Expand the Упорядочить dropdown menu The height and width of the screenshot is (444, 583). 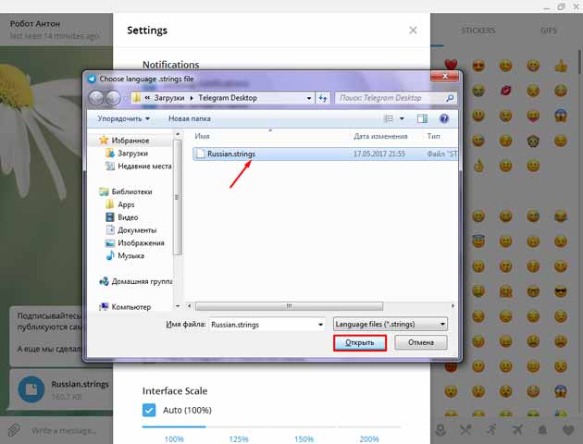(x=123, y=118)
